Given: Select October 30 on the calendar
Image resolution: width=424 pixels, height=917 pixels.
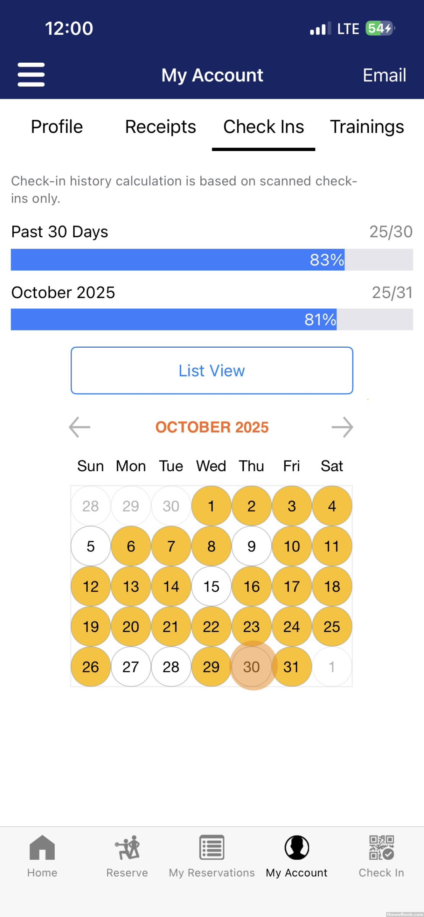Looking at the screenshot, I should 251,667.
